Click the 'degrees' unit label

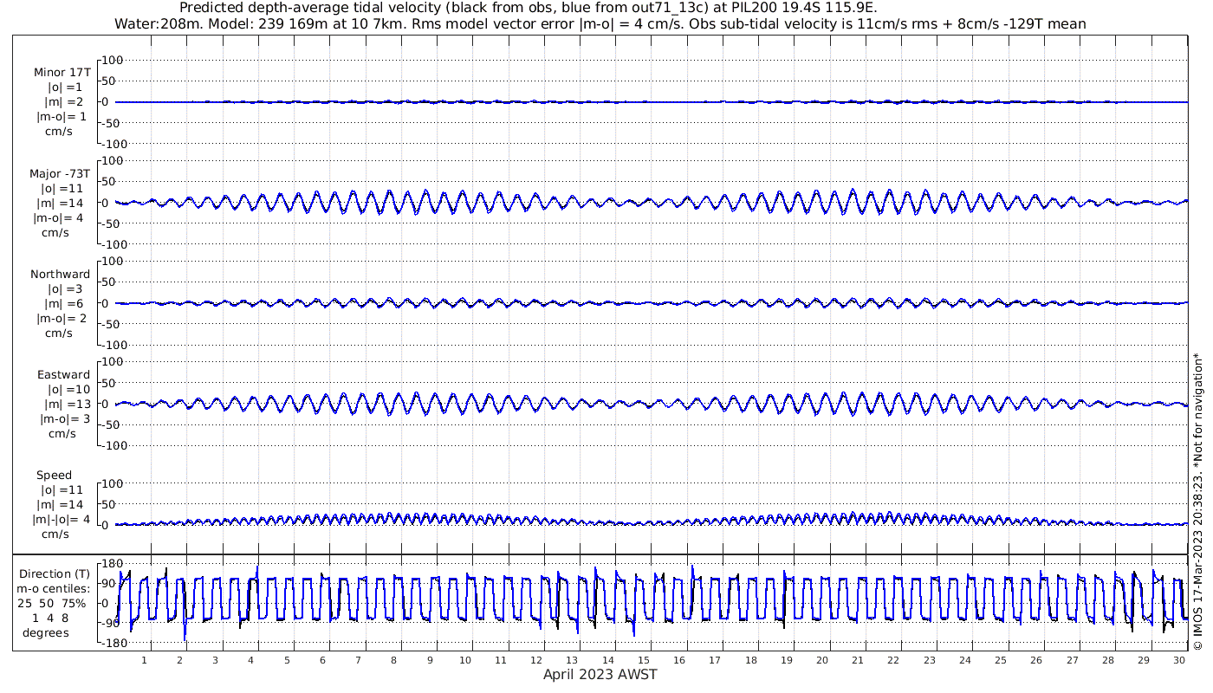coord(46,632)
